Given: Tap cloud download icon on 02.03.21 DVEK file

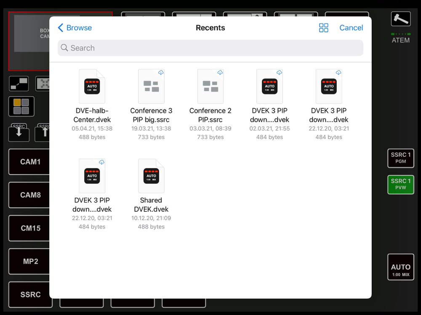Looking at the screenshot, I should tap(279, 73).
